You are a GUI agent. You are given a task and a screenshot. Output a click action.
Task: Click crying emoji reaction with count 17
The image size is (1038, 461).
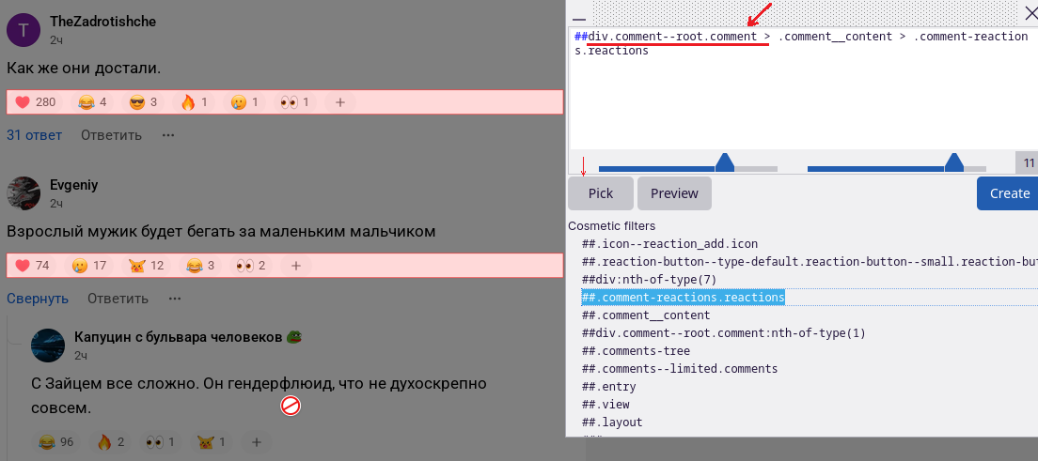point(90,266)
